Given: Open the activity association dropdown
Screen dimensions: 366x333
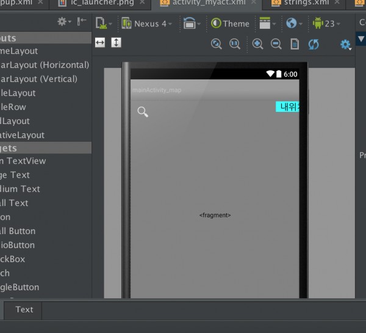Looking at the screenshot, I should point(268,23).
